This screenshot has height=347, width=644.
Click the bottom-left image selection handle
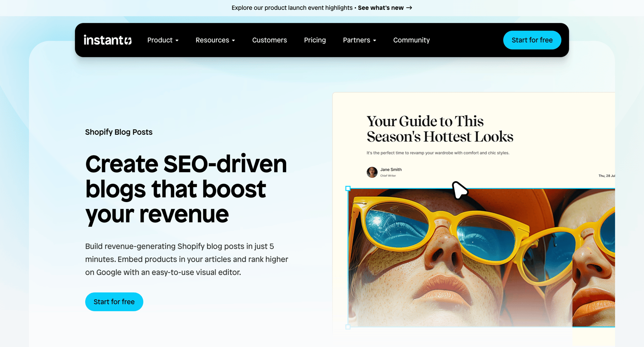tap(348, 327)
